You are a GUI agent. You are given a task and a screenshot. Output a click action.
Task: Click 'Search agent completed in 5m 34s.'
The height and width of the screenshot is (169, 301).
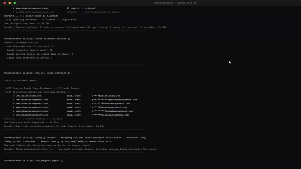[x=27, y=23]
